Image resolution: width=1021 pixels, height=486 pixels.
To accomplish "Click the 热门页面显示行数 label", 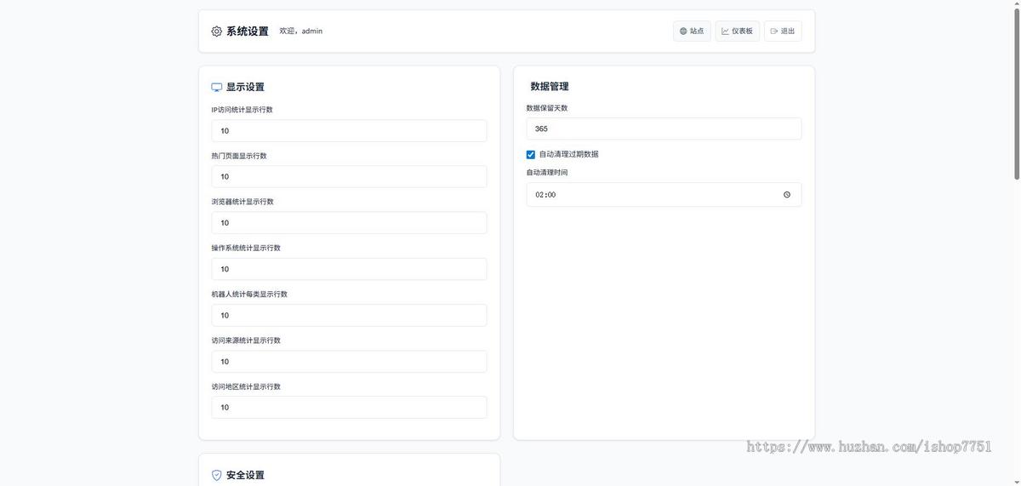I will coord(239,156).
